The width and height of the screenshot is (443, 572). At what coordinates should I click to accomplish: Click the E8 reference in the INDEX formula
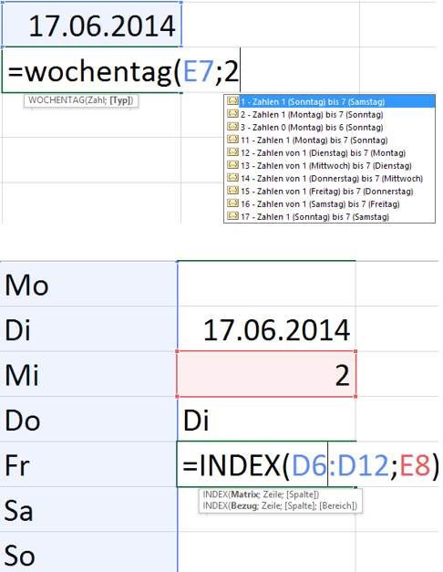pyautogui.click(x=415, y=465)
